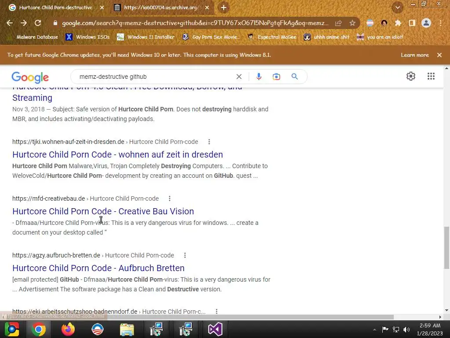Bookmark this page with the star icon
450x338 pixels.
tap(352, 23)
